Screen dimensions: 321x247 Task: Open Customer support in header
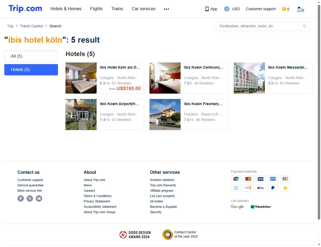pyautogui.click(x=261, y=9)
